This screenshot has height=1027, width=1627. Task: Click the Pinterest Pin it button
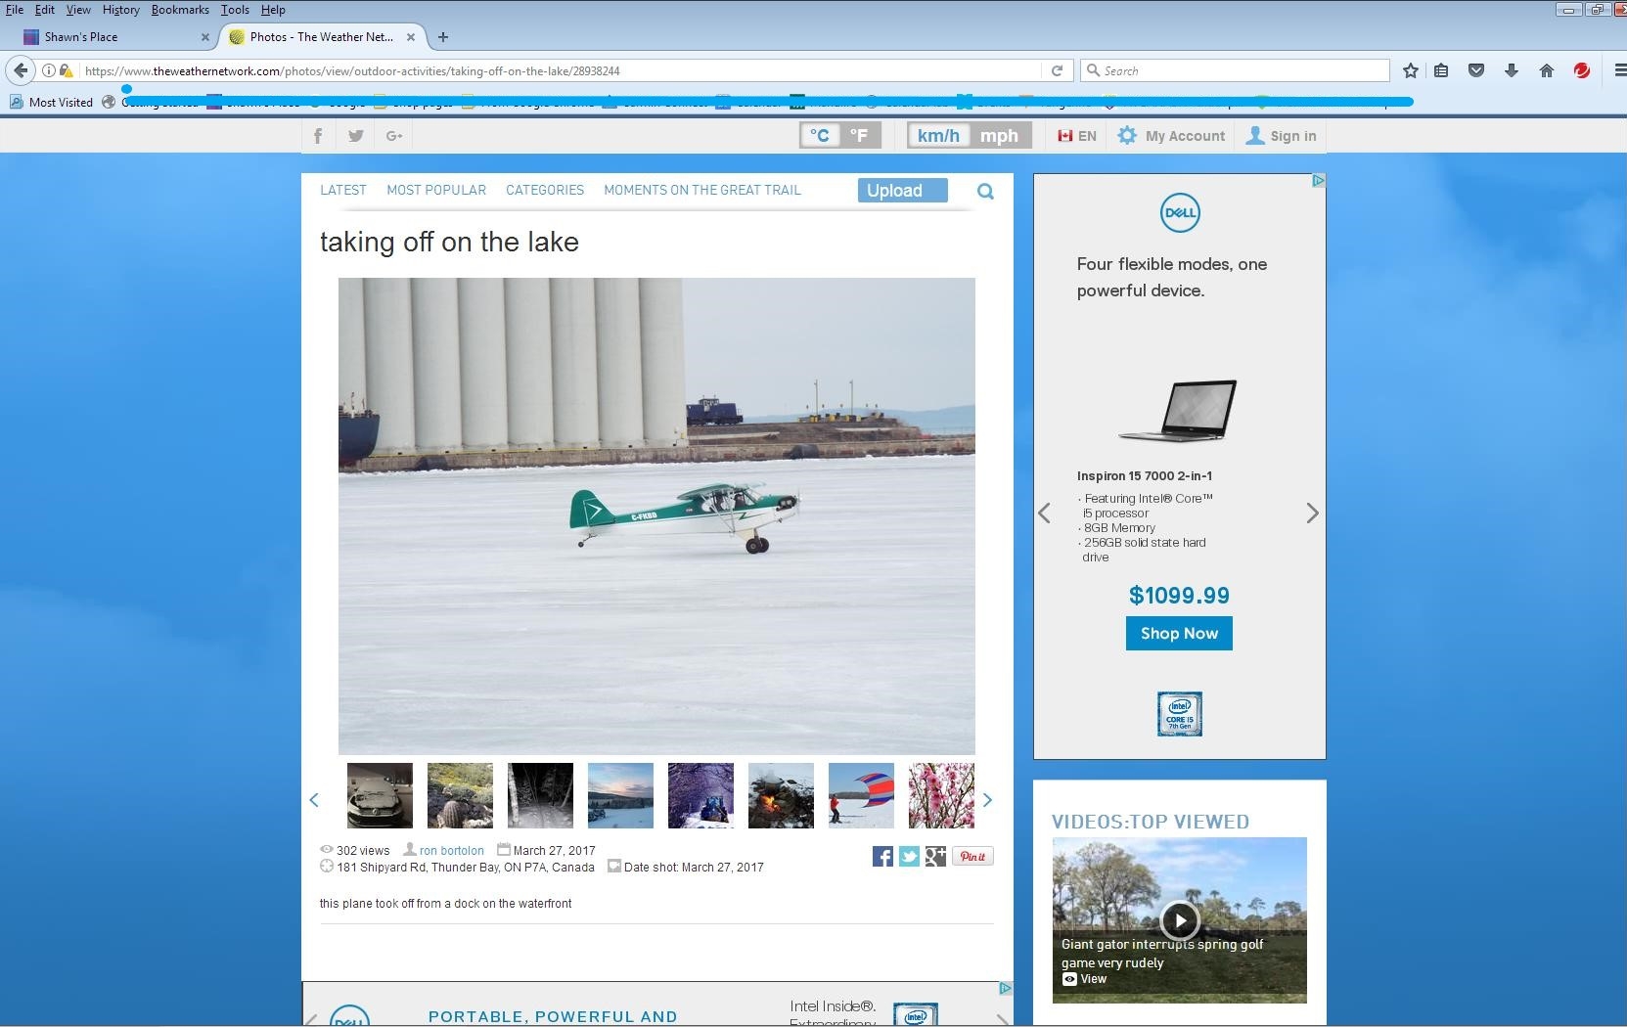[x=972, y=857]
